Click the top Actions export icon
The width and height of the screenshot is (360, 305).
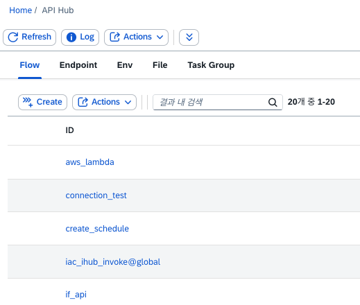coord(114,37)
